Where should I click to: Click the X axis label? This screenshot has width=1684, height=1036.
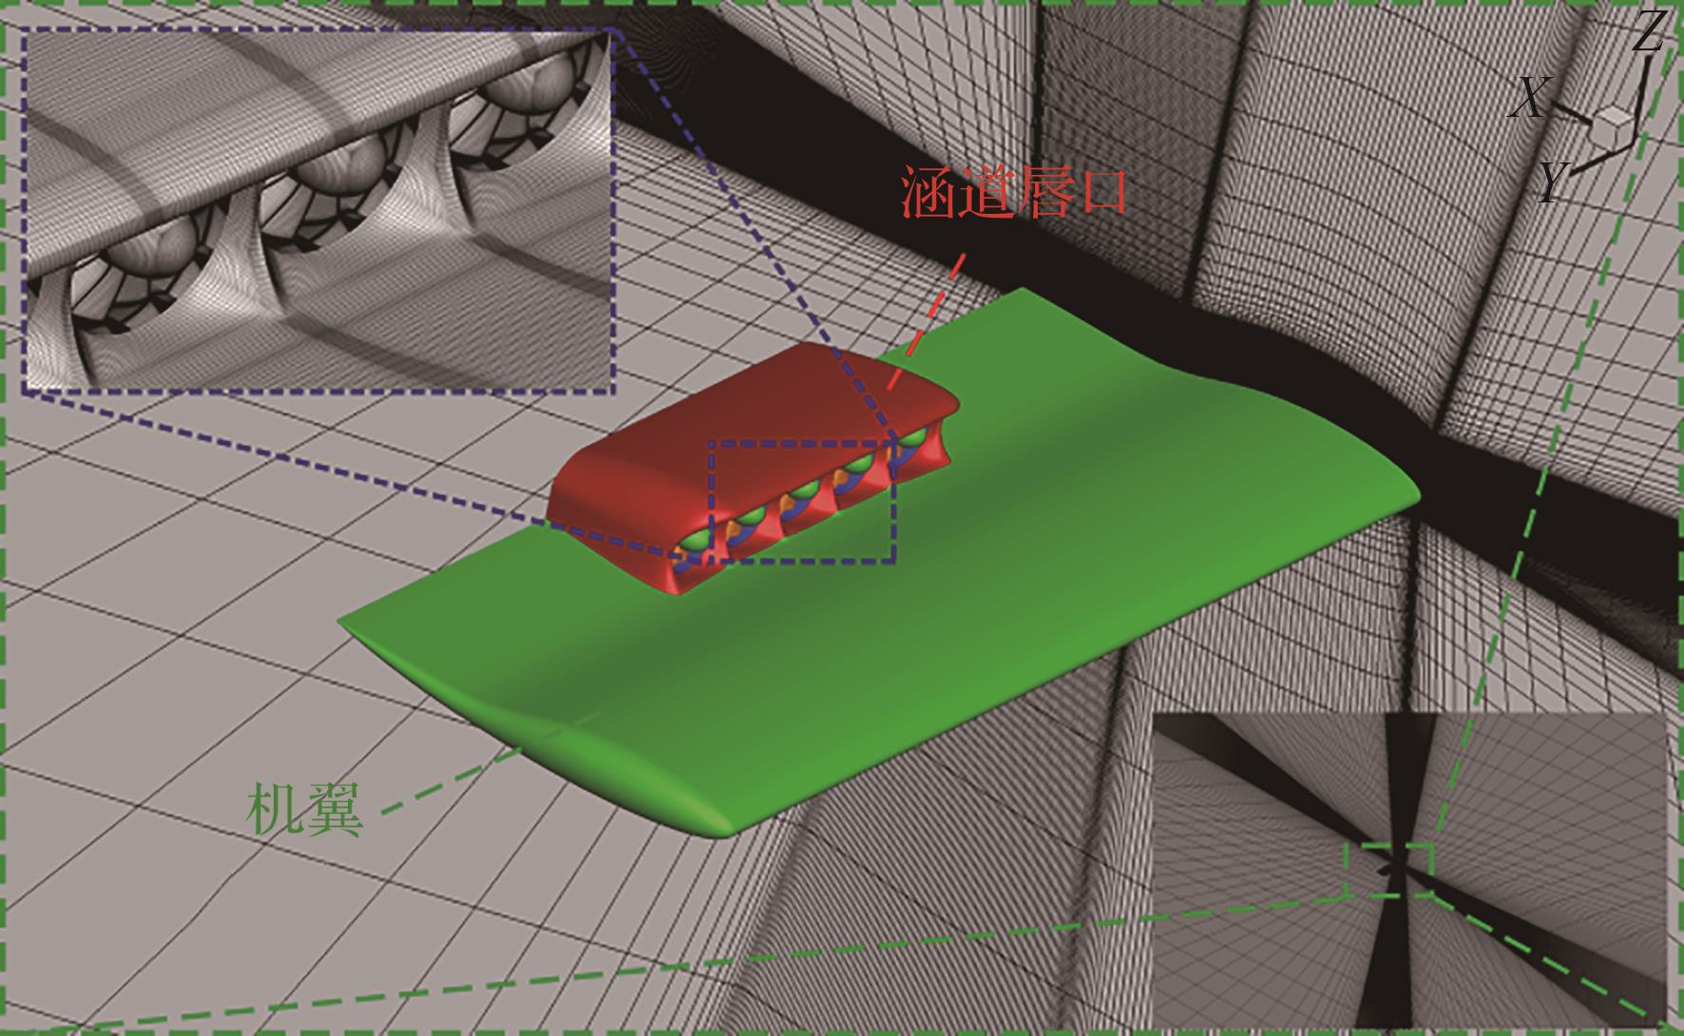pyautogui.click(x=1529, y=98)
